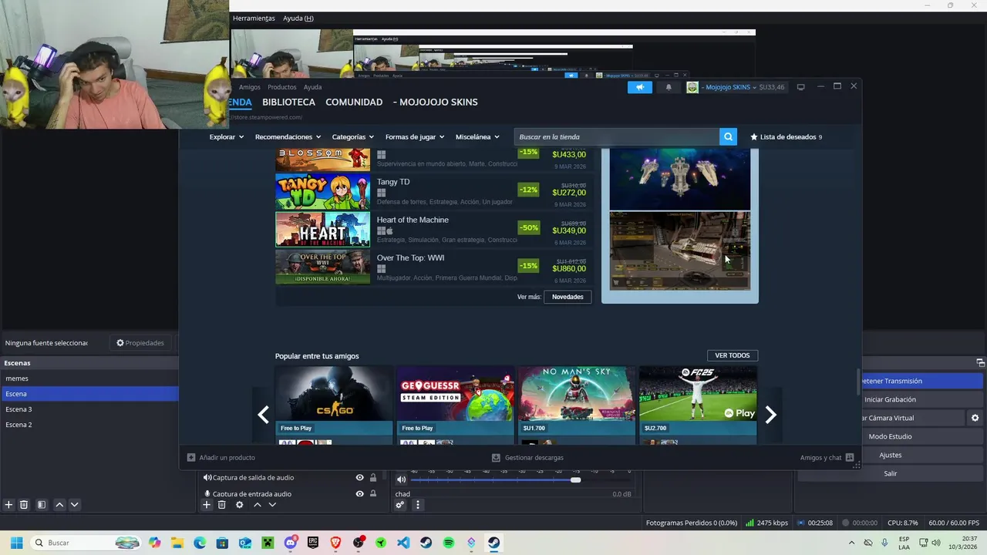Open Brave browser from the taskbar

(335, 543)
